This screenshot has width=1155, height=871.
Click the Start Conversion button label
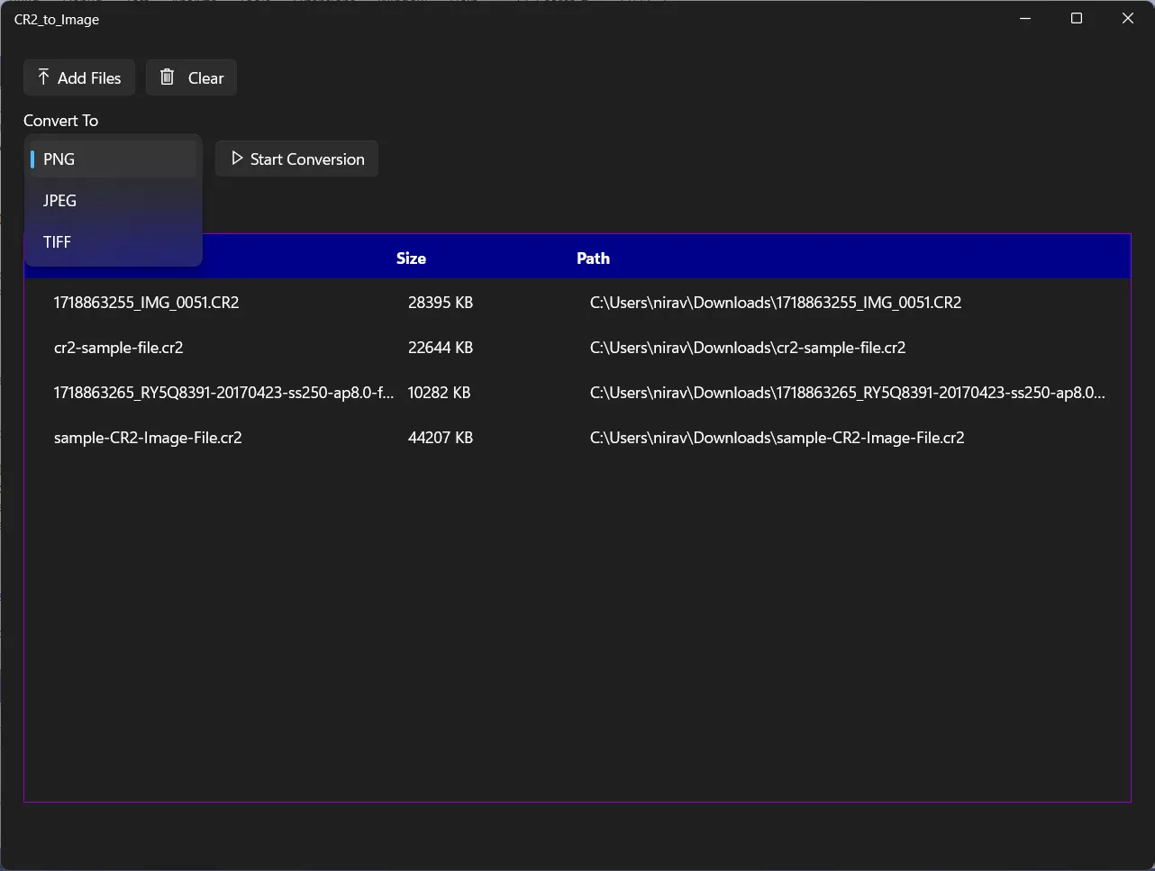307,159
